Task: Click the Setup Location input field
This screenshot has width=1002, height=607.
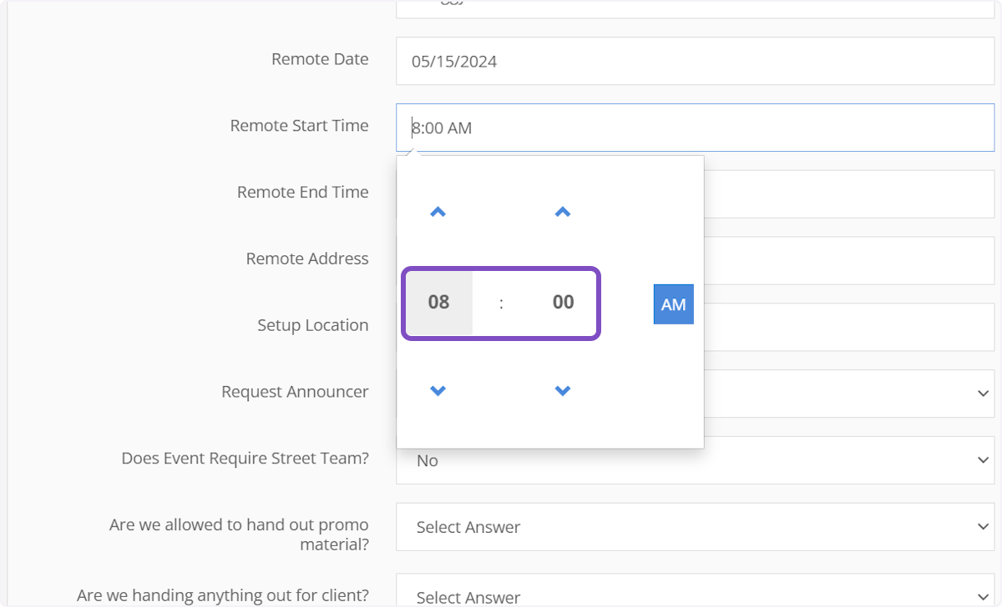Action: point(848,327)
